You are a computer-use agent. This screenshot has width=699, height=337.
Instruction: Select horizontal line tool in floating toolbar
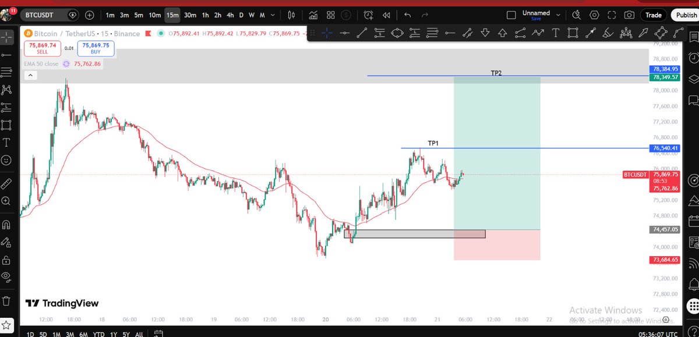coord(345,33)
